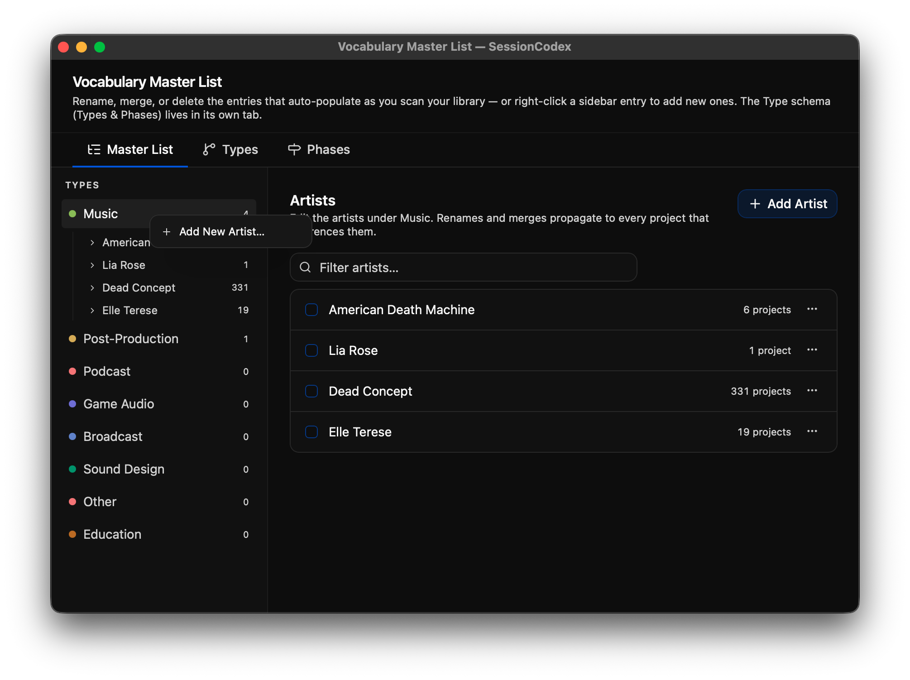The height and width of the screenshot is (680, 910).
Task: Select the Post-Production type
Action: pyautogui.click(x=159, y=339)
